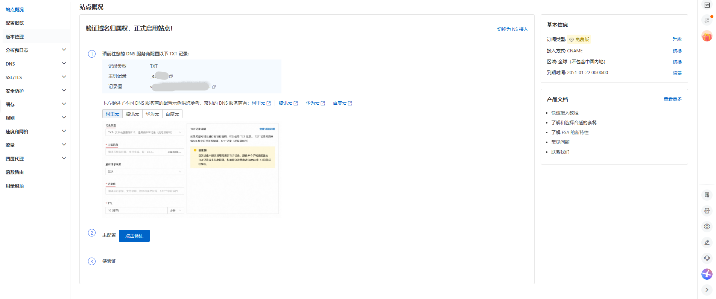Viewport: 716px width, 299px height.
Task: Select the TXT record type value
Action: (154, 66)
